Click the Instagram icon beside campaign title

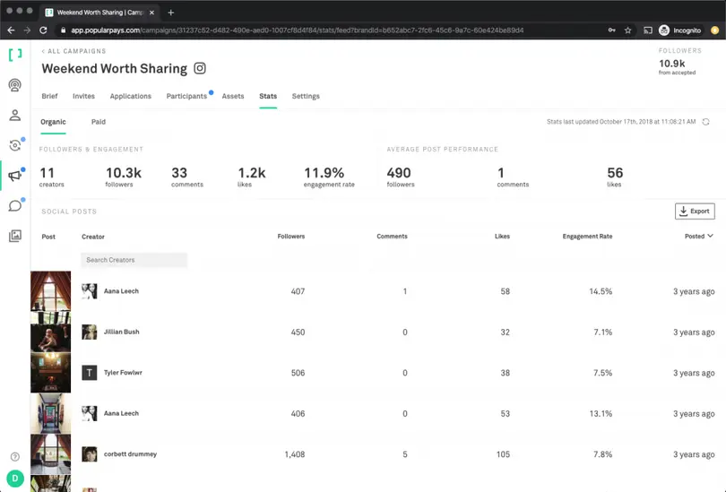point(200,69)
